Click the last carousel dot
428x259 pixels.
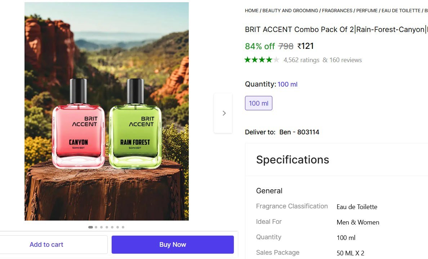(x=123, y=227)
